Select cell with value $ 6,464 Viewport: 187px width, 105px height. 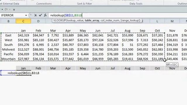point(83,54)
